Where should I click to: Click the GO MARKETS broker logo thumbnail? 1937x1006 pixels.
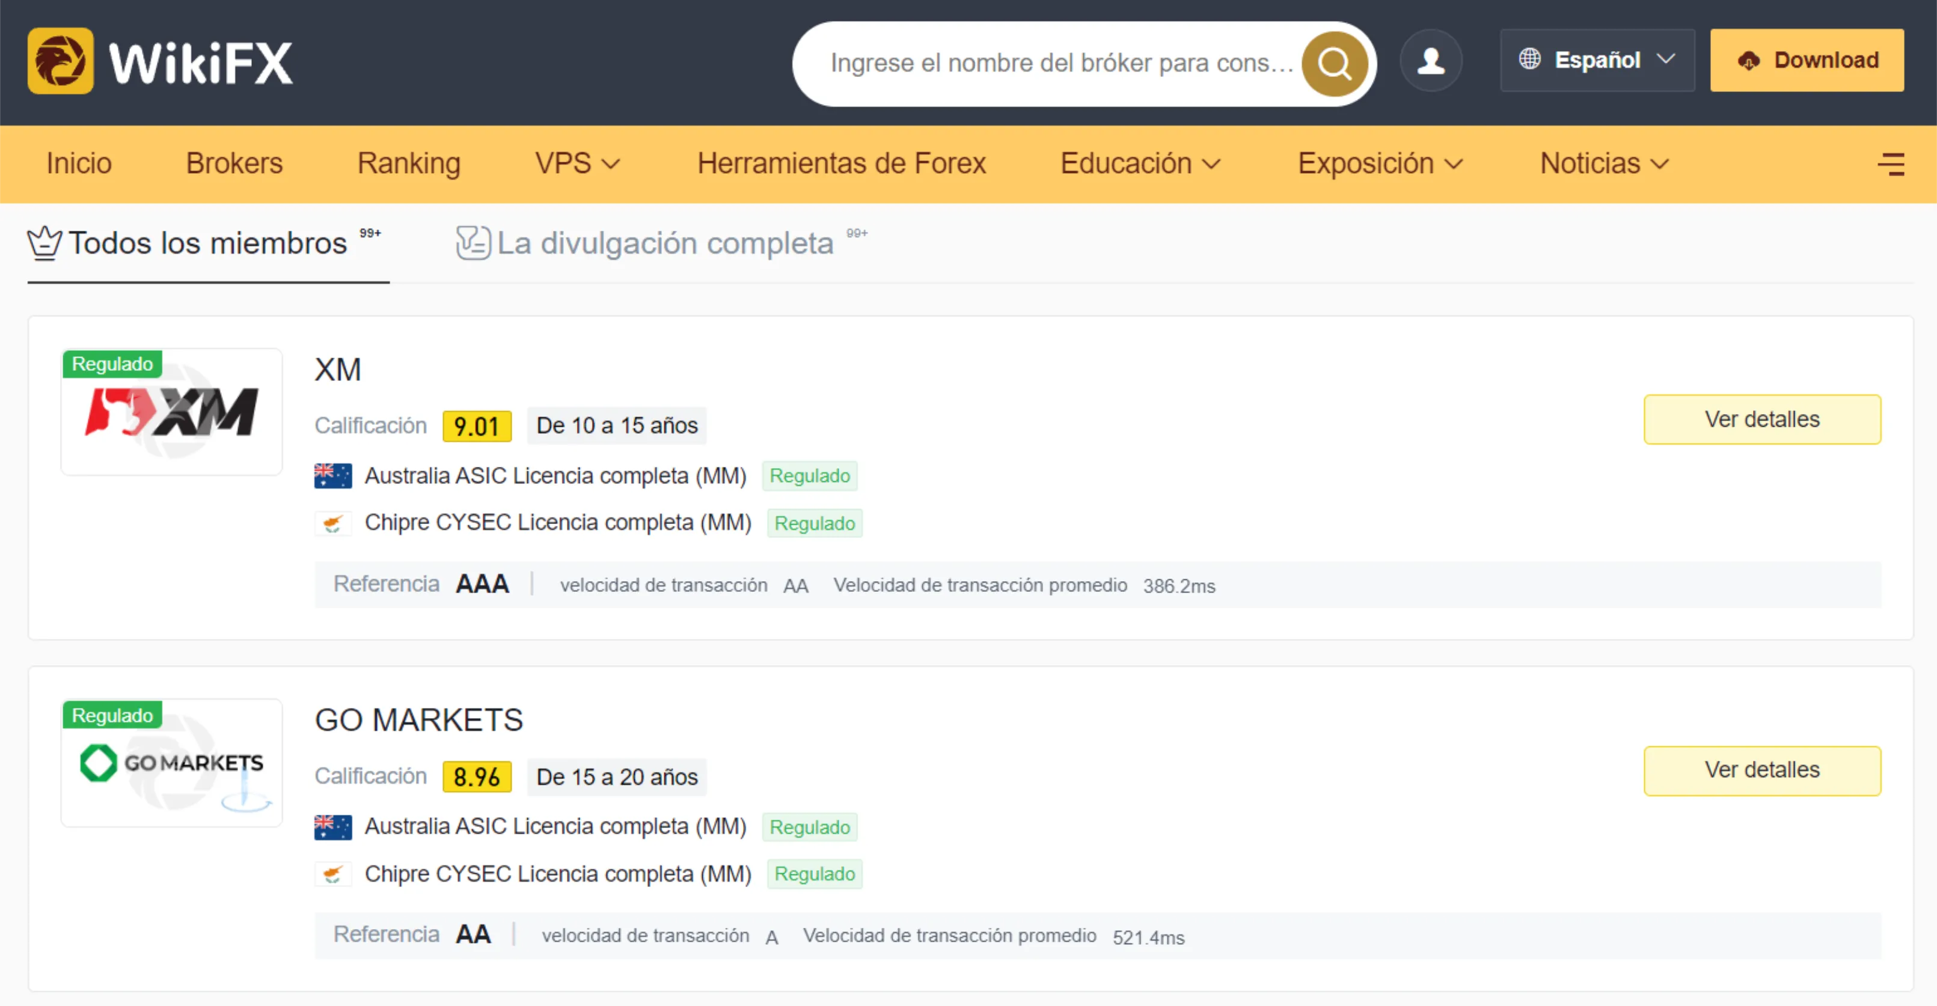[x=171, y=763]
